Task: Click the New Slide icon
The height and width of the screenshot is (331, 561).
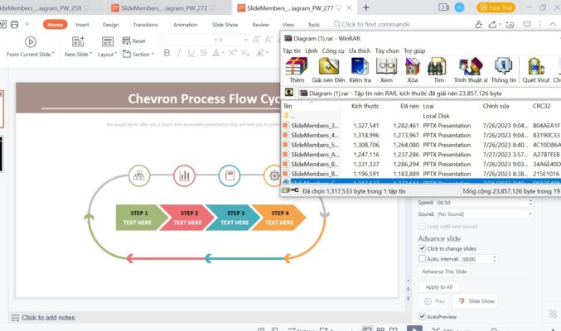Action: click(x=78, y=42)
